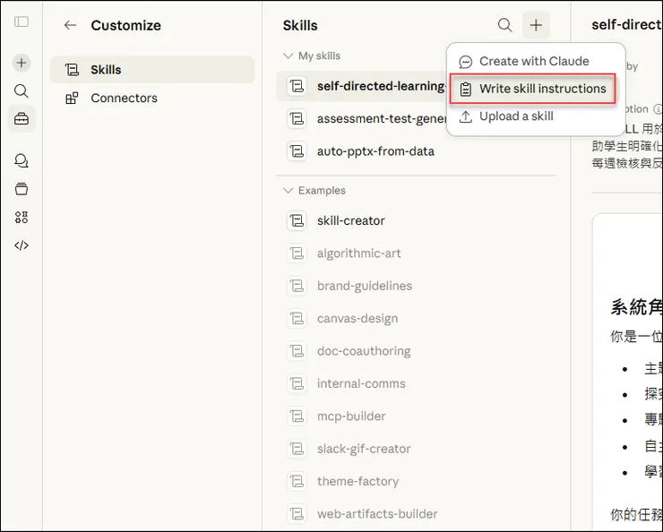Open the artifacts grid icon
Viewport: 663px width, 532px height.
(x=22, y=217)
